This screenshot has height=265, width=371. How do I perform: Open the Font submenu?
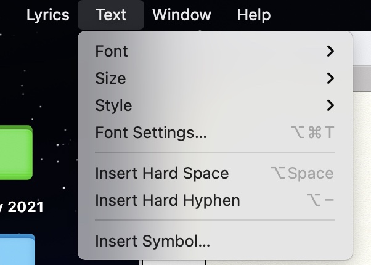pos(112,51)
